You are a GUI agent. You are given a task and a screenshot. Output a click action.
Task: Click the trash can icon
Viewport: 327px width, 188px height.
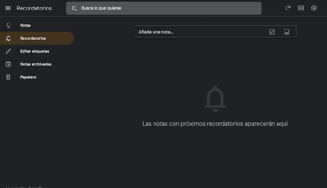8,77
